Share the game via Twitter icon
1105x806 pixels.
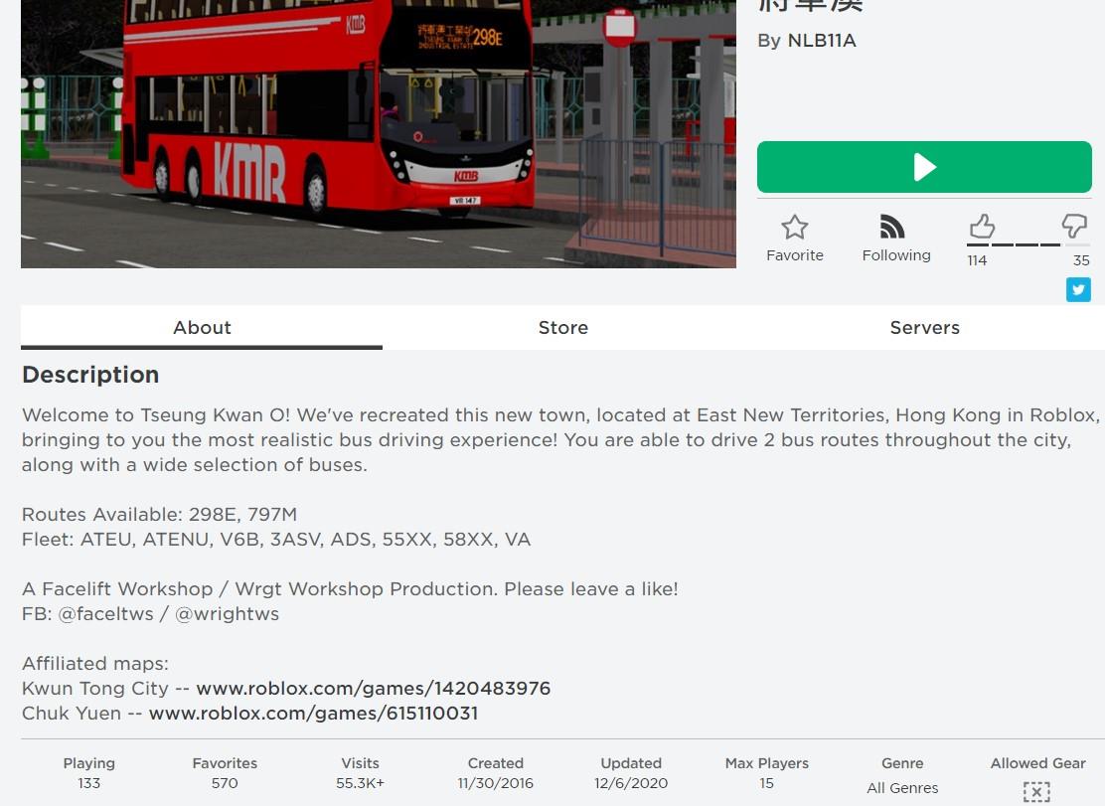click(1078, 289)
